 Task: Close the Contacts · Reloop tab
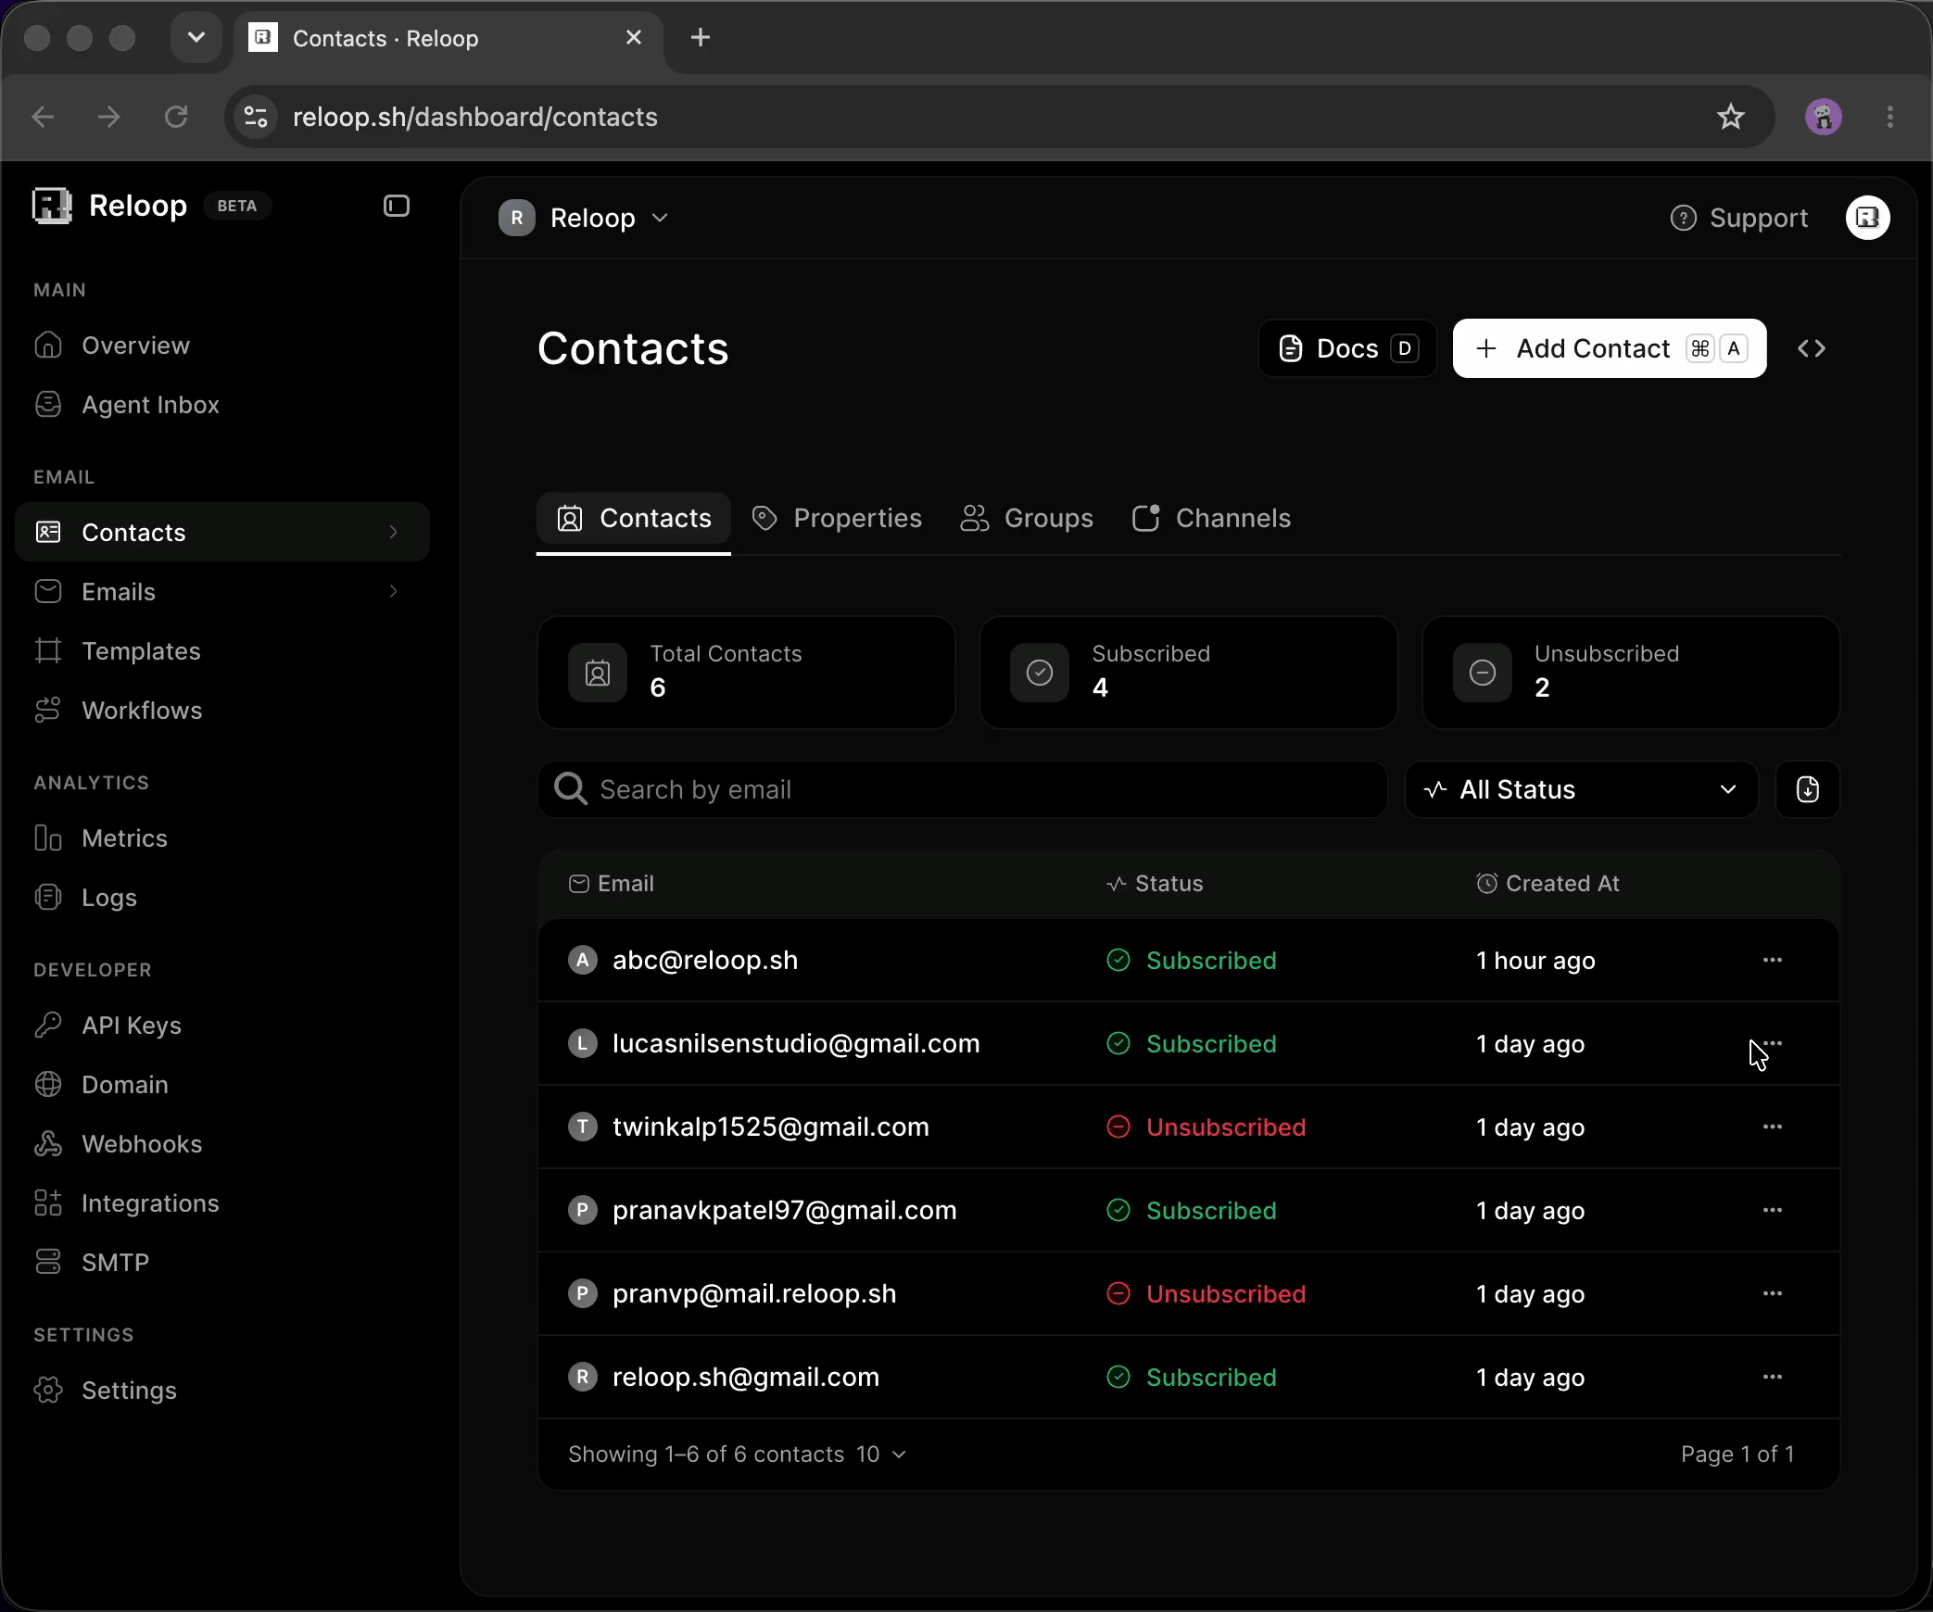(634, 38)
